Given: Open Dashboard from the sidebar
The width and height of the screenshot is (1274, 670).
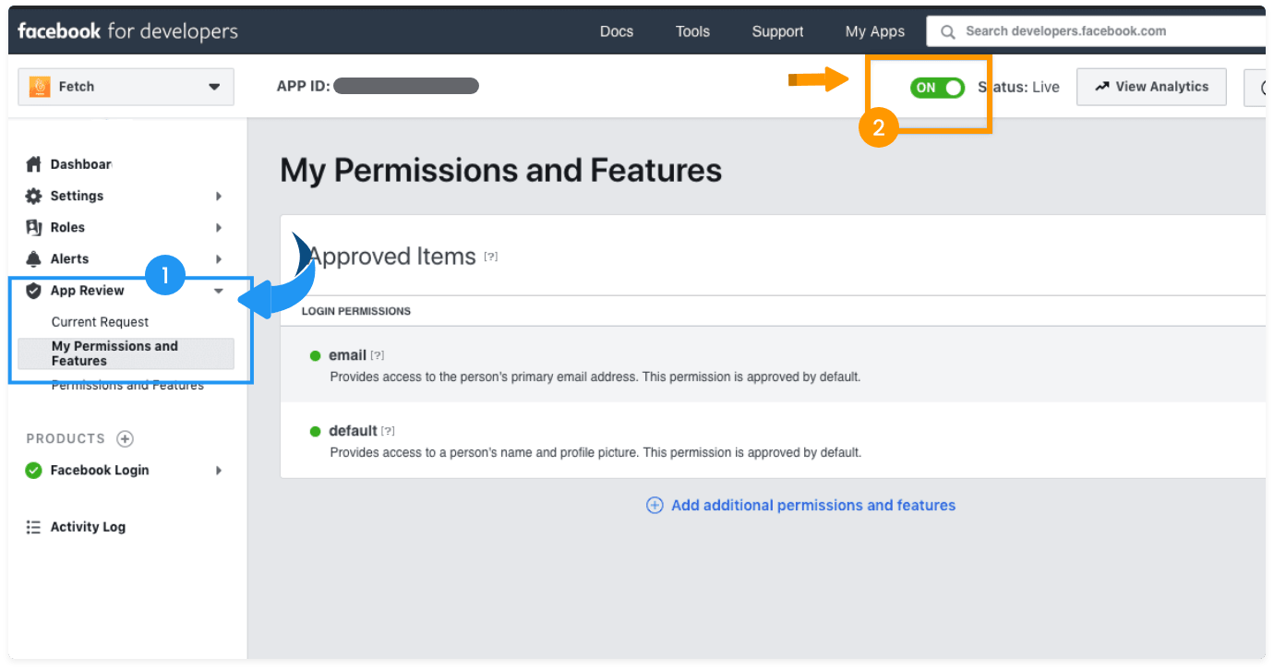Looking at the screenshot, I should [81, 164].
